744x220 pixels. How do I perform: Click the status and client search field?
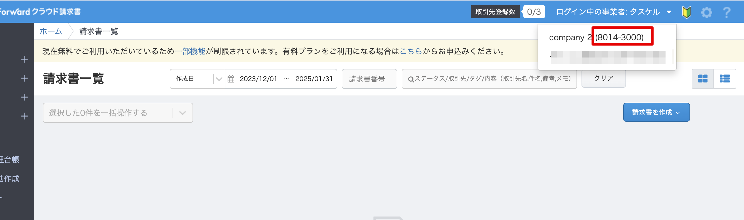click(x=489, y=79)
